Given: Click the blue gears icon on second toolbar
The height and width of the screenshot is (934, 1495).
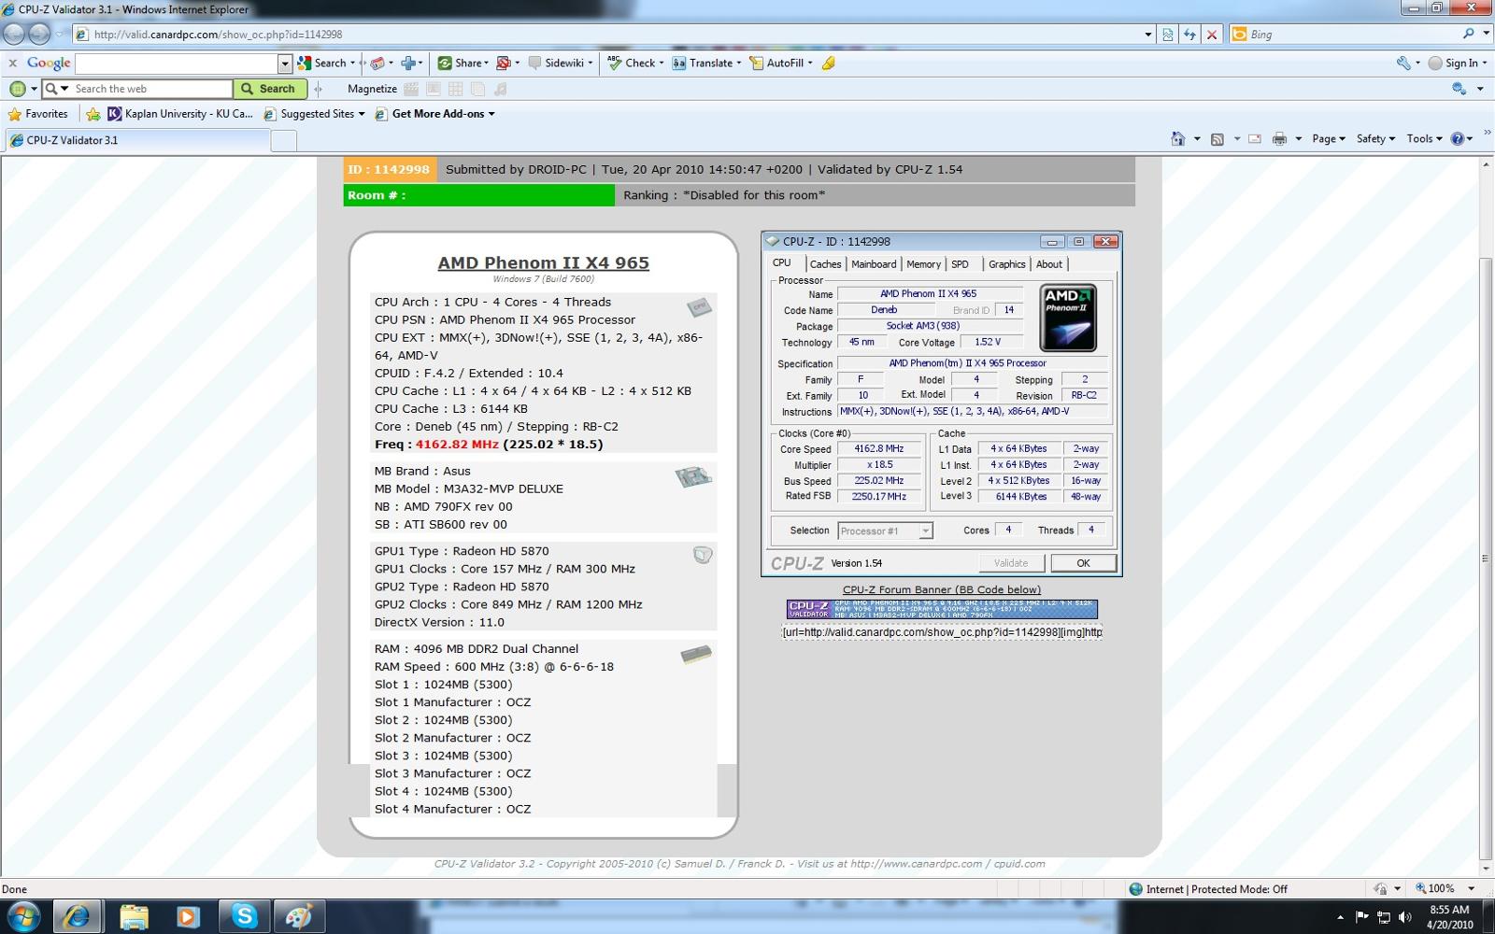Looking at the screenshot, I should click(x=1459, y=89).
